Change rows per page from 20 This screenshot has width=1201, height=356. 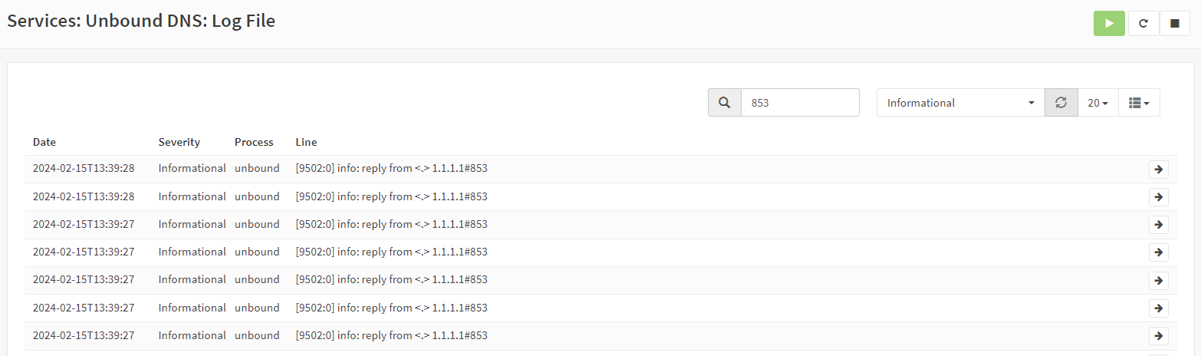coord(1097,103)
